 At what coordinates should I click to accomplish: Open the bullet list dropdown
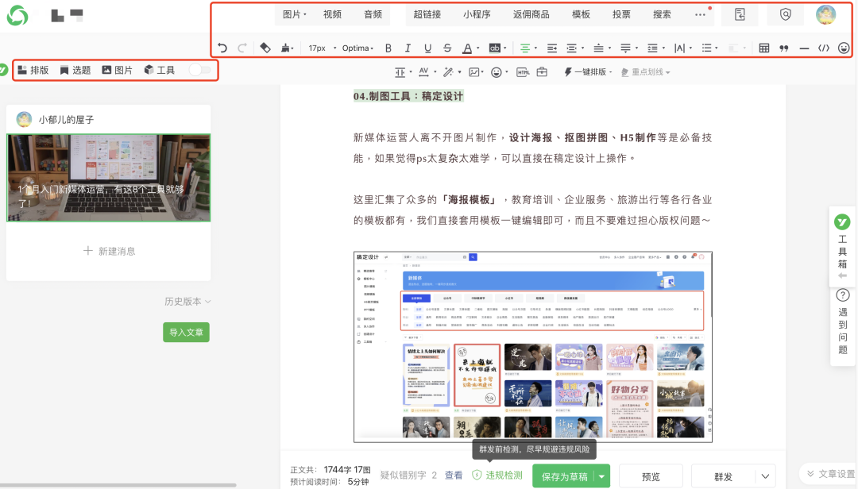(x=709, y=48)
